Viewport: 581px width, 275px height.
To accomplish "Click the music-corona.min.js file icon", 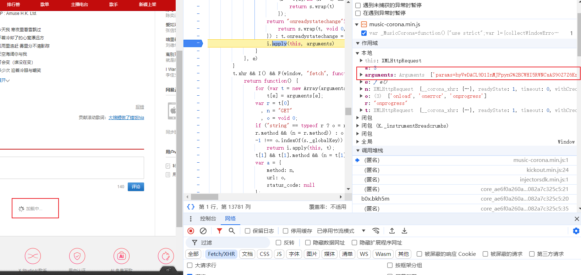I will 364,24.
